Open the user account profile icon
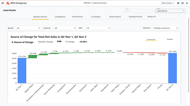 point(178,3)
